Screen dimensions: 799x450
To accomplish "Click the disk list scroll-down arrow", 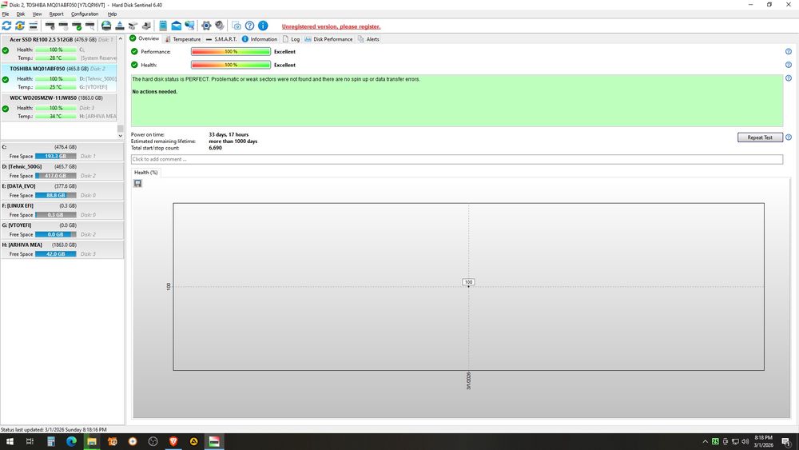I will 121,136.
